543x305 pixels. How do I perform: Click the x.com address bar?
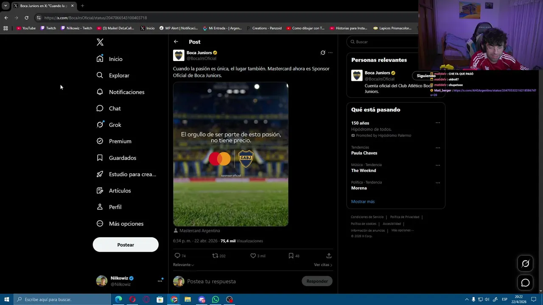point(225,18)
